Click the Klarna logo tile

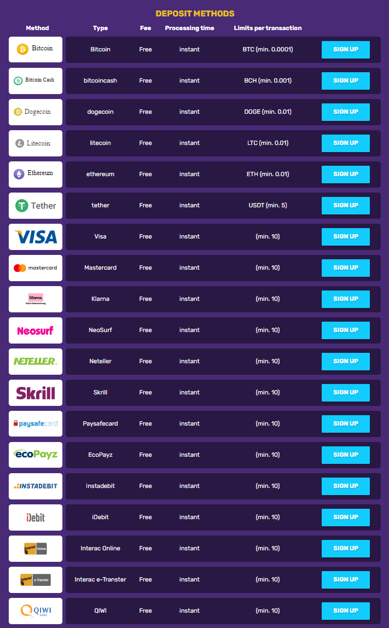[x=36, y=299]
